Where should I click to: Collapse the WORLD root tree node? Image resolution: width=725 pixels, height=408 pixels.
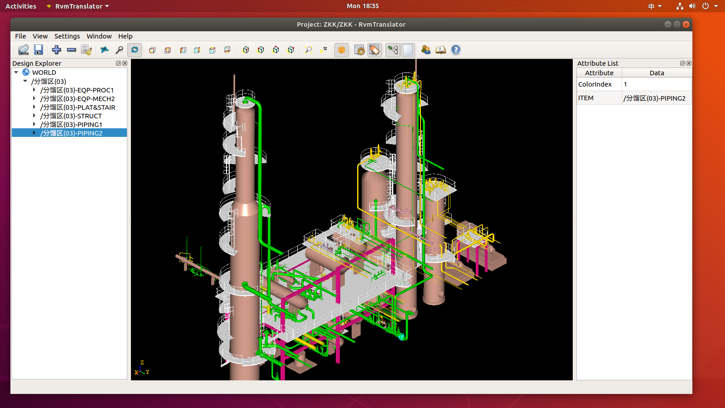pyautogui.click(x=16, y=73)
